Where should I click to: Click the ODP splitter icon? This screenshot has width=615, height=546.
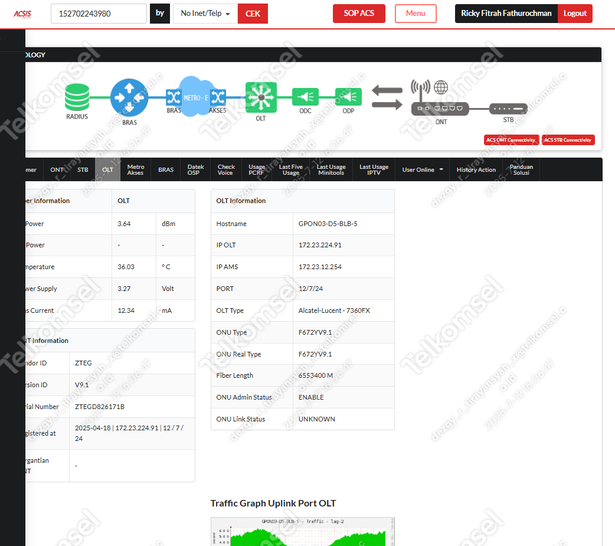(348, 97)
